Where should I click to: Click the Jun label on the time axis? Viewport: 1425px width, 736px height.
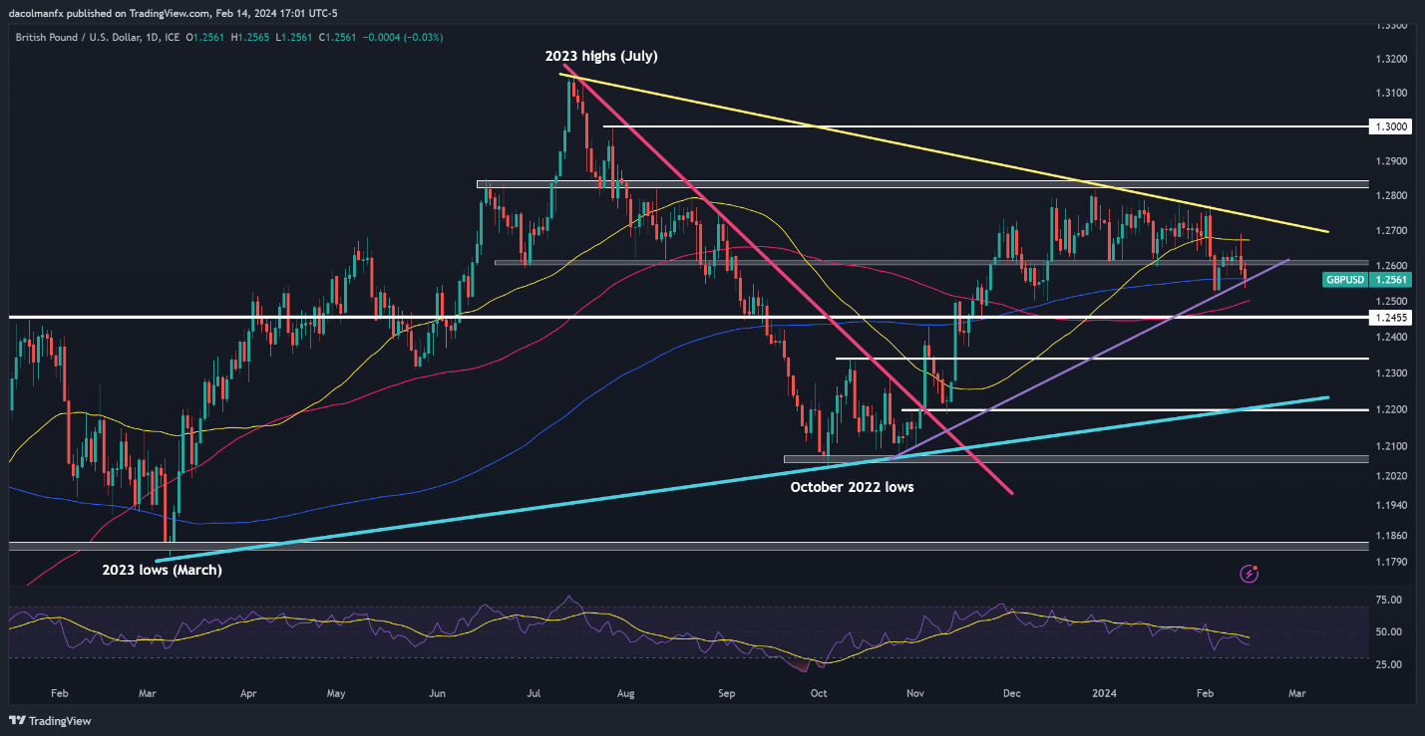tap(435, 692)
